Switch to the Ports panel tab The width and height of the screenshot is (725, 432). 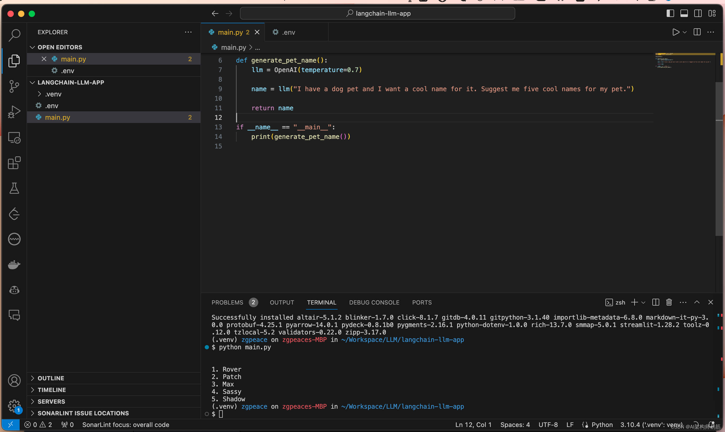(422, 302)
